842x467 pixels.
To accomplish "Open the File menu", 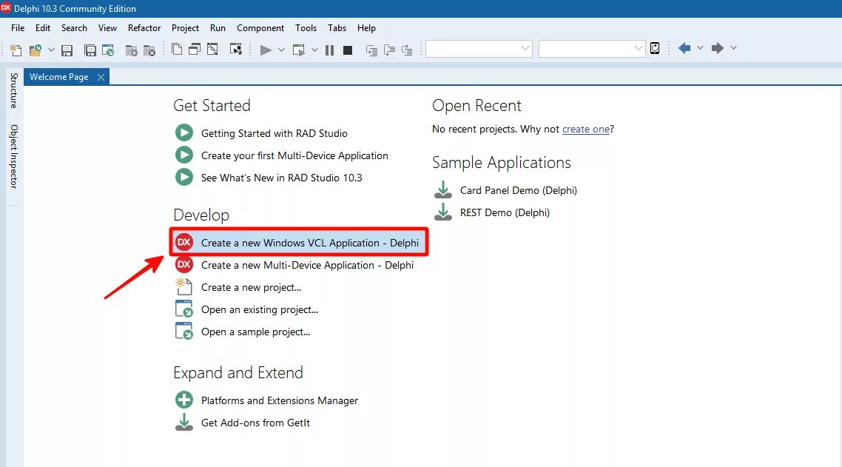I will coord(18,28).
